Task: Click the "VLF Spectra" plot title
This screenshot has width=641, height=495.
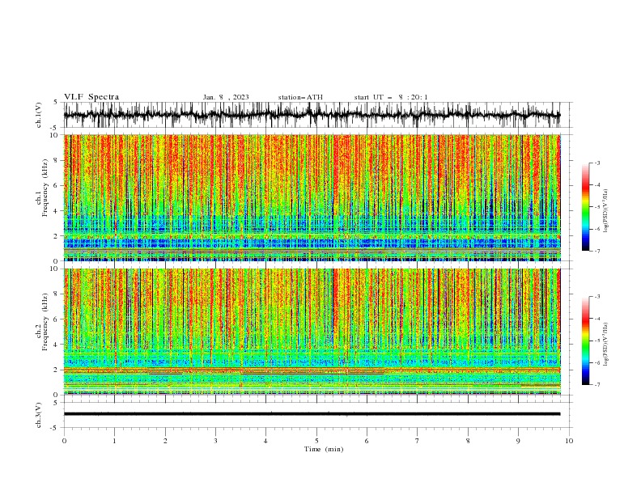Action: tap(91, 97)
